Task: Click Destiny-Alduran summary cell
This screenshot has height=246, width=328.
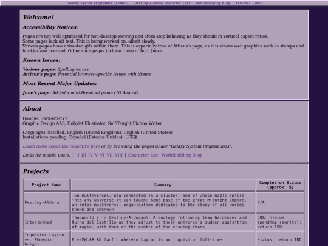Action: tap(163, 202)
